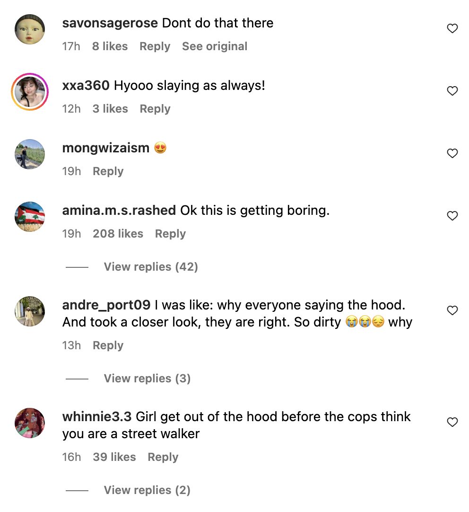The height and width of the screenshot is (512, 469).
Task: Like andre_port09's comment with the heart
Action: tap(452, 310)
